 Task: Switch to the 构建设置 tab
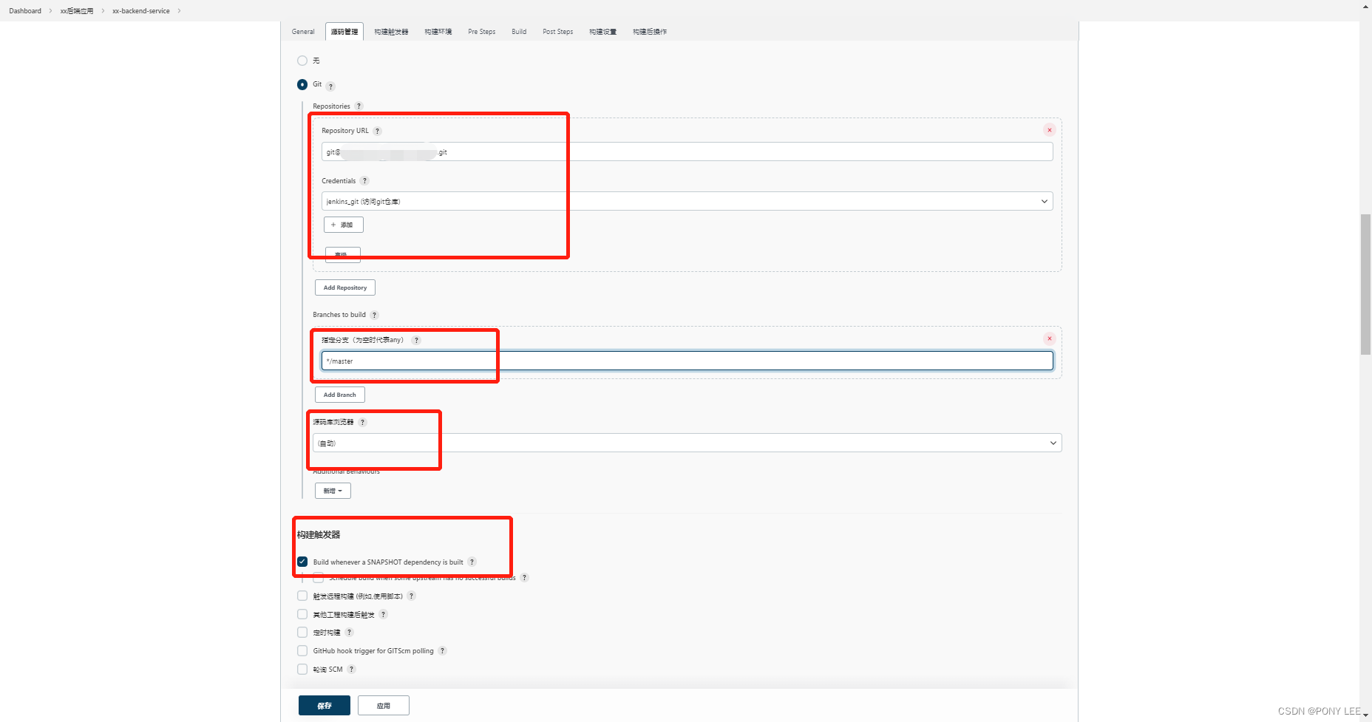click(603, 32)
